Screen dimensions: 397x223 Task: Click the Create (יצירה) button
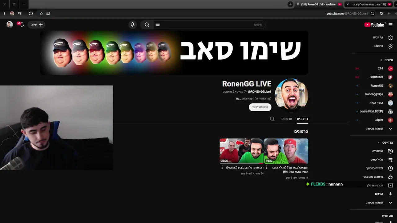37,24
